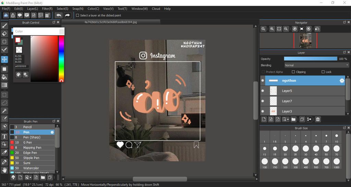Pick brush size 1000

337,163
